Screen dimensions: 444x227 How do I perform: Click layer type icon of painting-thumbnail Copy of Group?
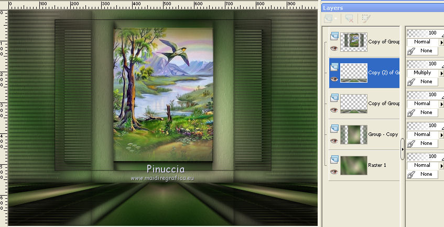click(334, 36)
